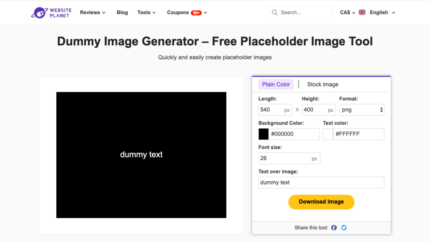Click the Search input field

click(x=300, y=13)
